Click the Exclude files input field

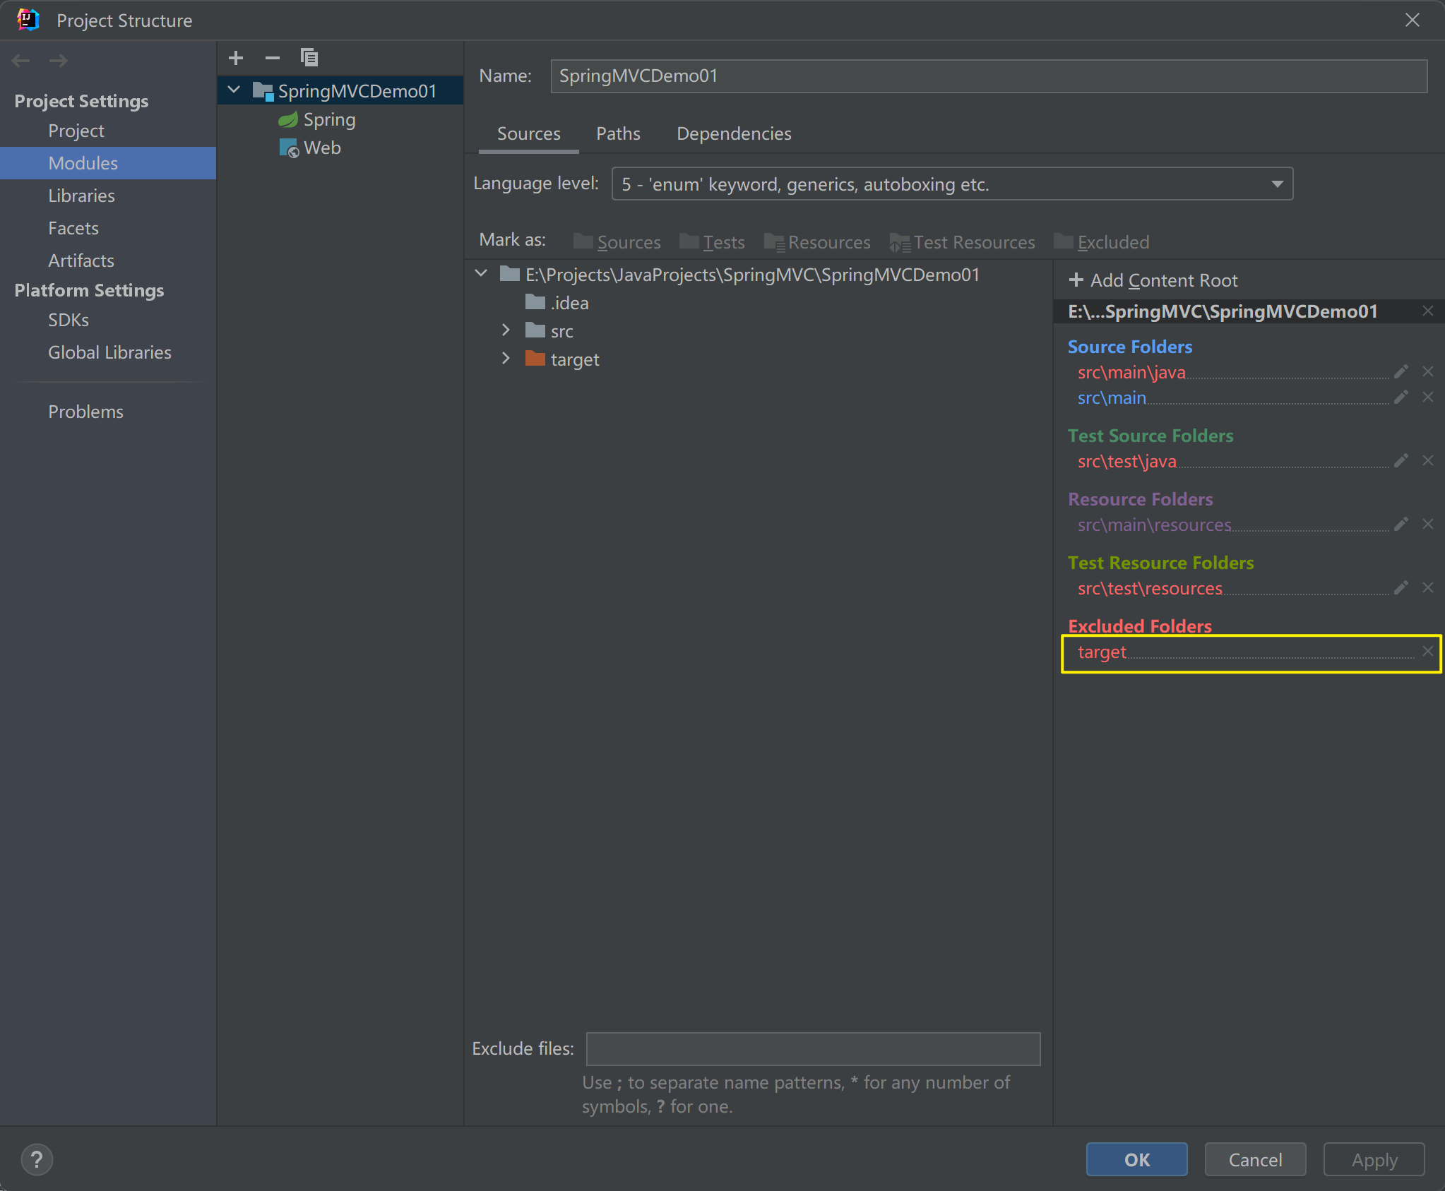tap(813, 1048)
